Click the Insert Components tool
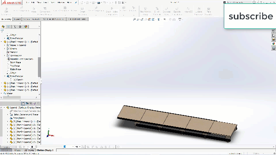This screenshot has height=155, width=276. pyautogui.click(x=22, y=10)
